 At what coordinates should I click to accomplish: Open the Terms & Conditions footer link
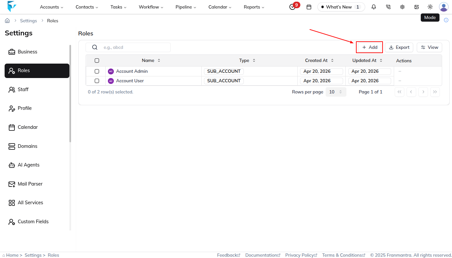point(344,255)
